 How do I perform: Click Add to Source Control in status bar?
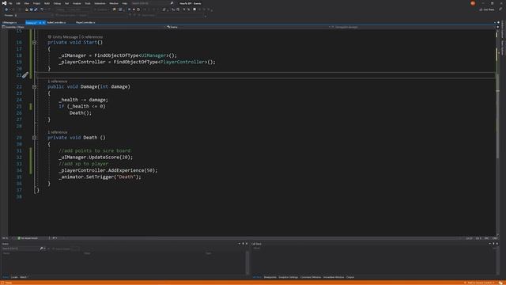(x=479, y=283)
